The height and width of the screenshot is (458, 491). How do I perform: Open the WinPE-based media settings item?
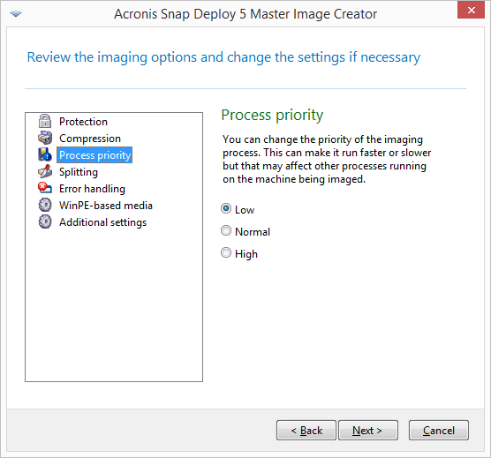tap(106, 206)
